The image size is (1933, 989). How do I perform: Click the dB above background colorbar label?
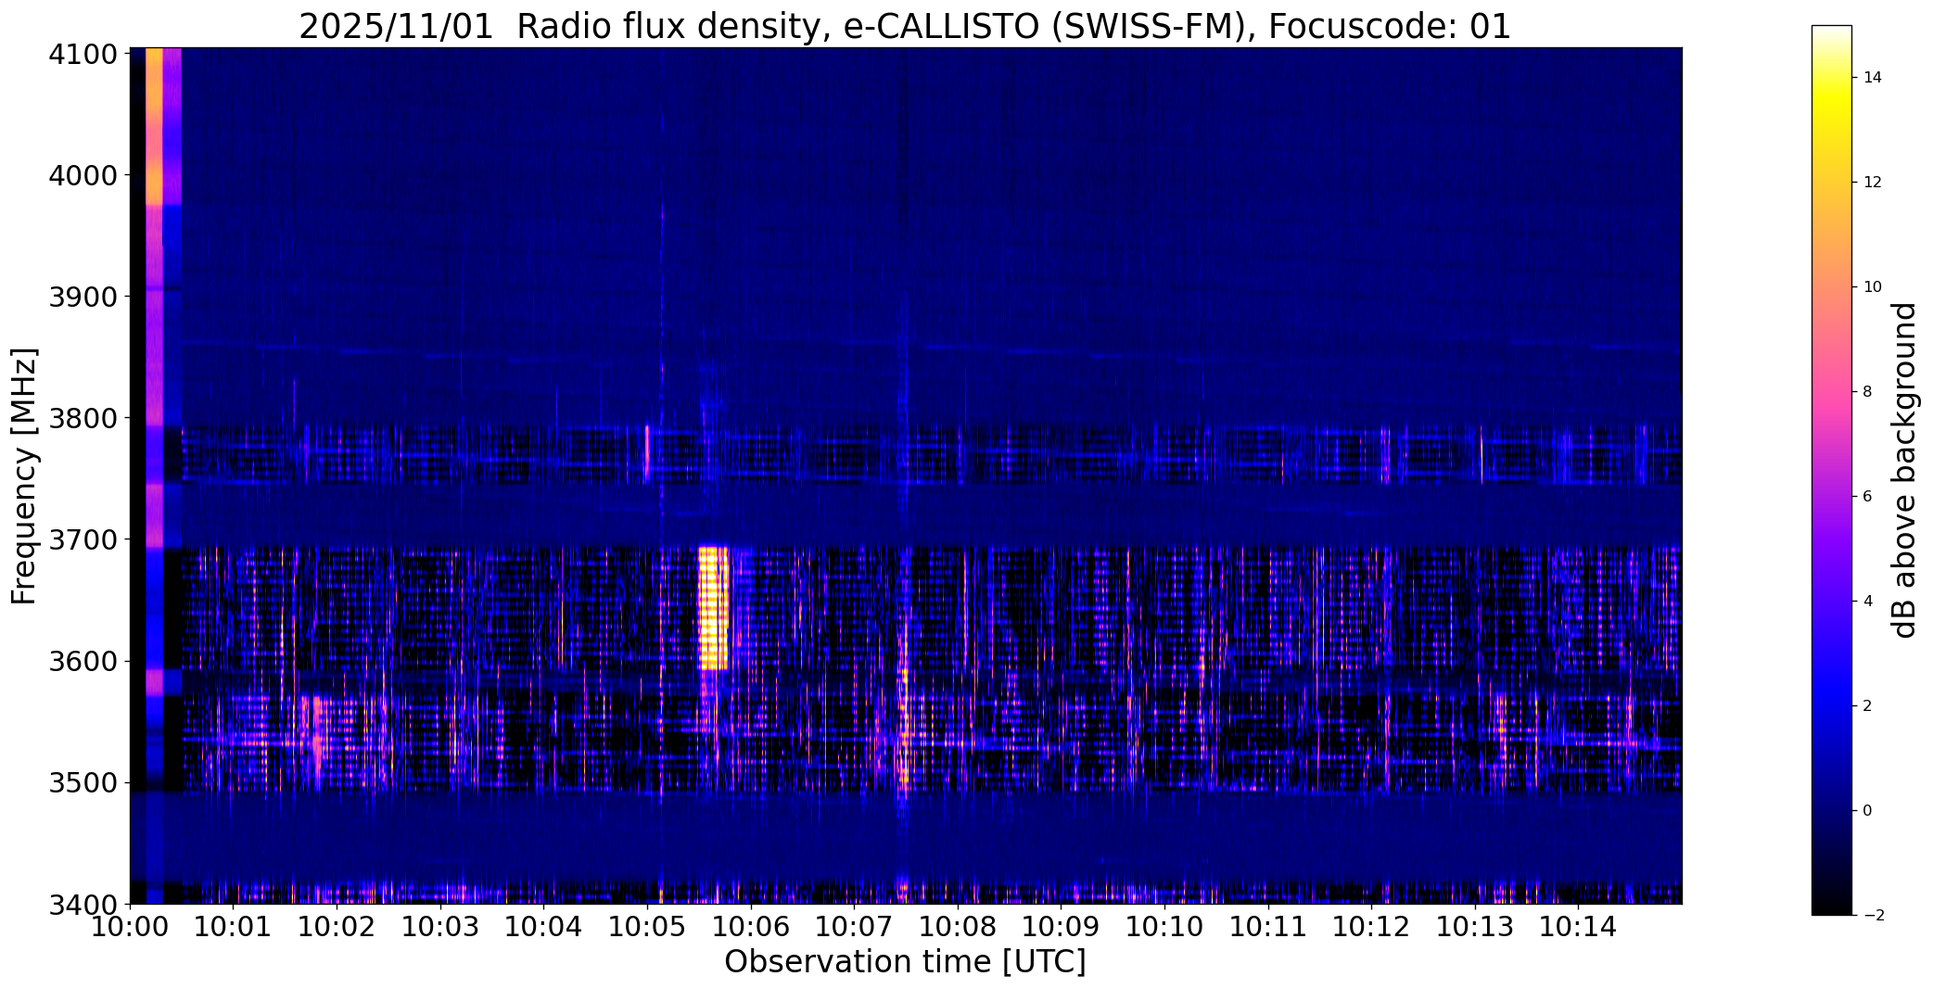[x=1905, y=470]
